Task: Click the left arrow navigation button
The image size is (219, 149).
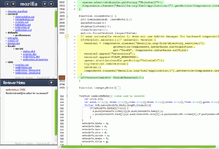Action: (x=13, y=4)
